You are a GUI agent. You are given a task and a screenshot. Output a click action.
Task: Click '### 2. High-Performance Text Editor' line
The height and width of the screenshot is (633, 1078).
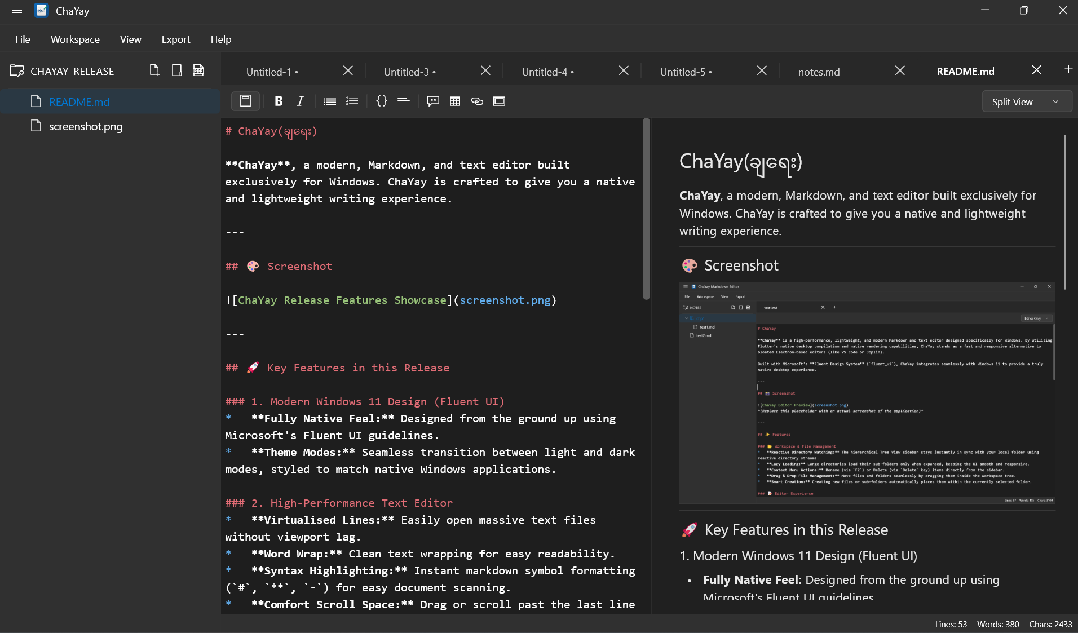(x=339, y=503)
